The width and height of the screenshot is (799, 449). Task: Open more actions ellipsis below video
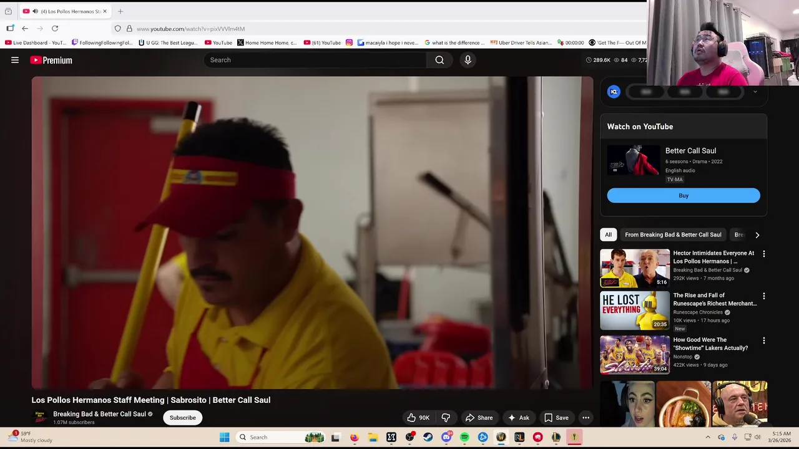(x=586, y=418)
